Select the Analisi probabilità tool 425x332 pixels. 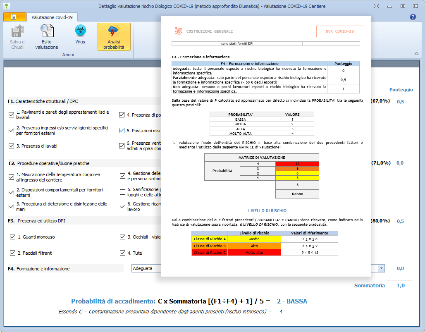[113, 37]
